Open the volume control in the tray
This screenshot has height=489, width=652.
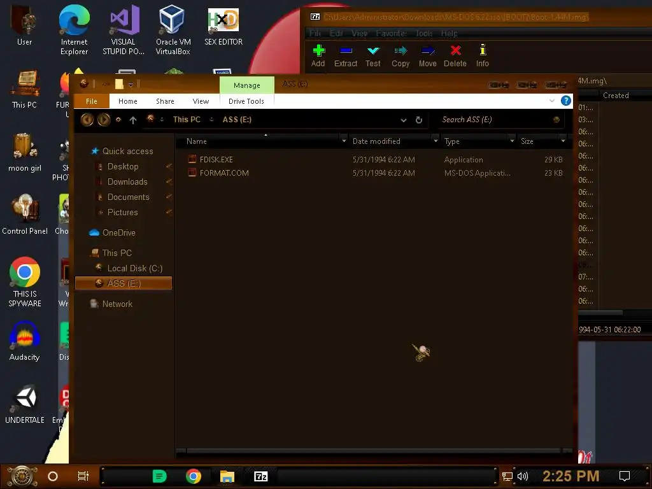point(523,476)
